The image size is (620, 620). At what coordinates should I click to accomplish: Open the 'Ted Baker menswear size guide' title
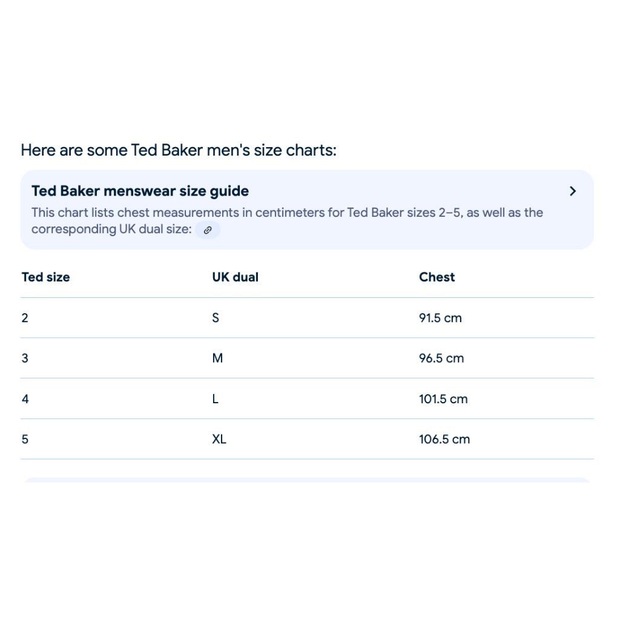tap(140, 191)
